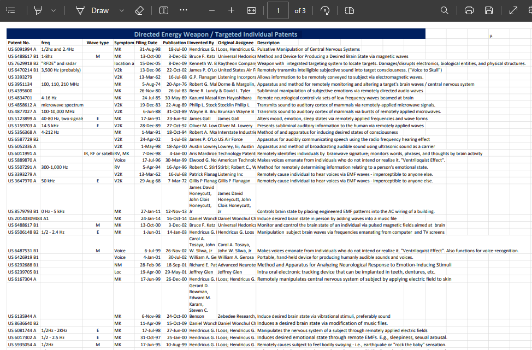532x350 pixels.
Task: Save the PDF document
Action: click(x=489, y=10)
